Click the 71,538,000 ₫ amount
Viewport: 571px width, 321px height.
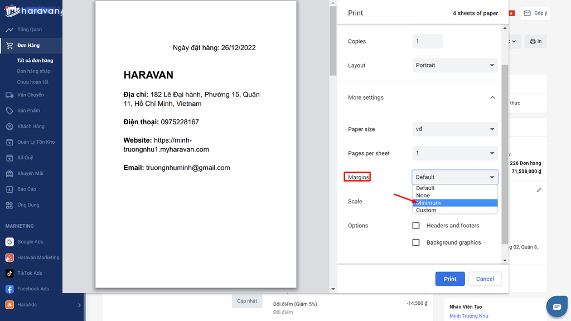click(526, 172)
